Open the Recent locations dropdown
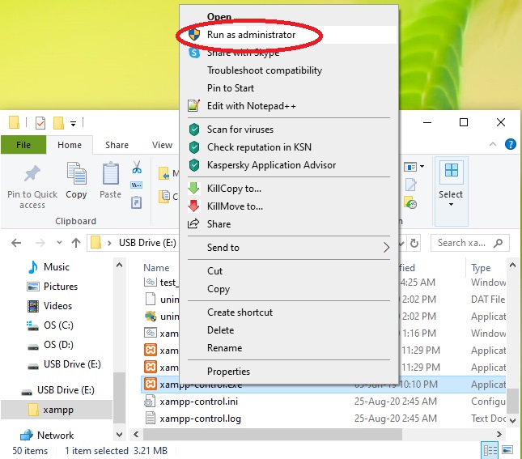 [x=59, y=243]
